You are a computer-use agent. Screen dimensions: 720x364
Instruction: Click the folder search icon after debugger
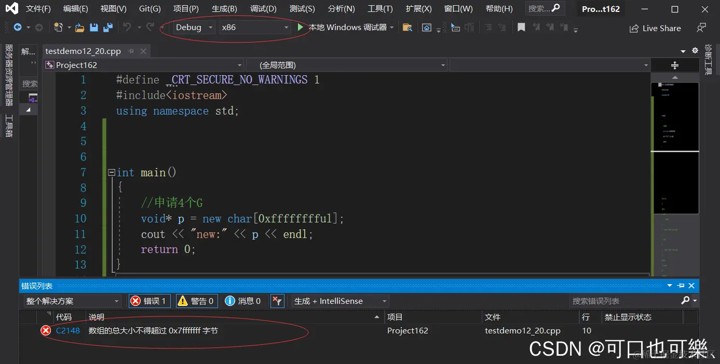(407, 27)
